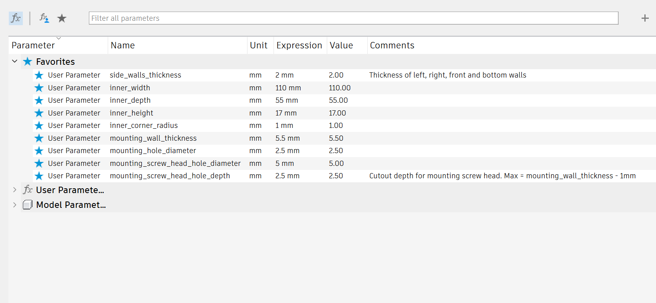Show only user parameters with fx-person icon
Viewport: 656px width, 303px height.
click(x=44, y=18)
